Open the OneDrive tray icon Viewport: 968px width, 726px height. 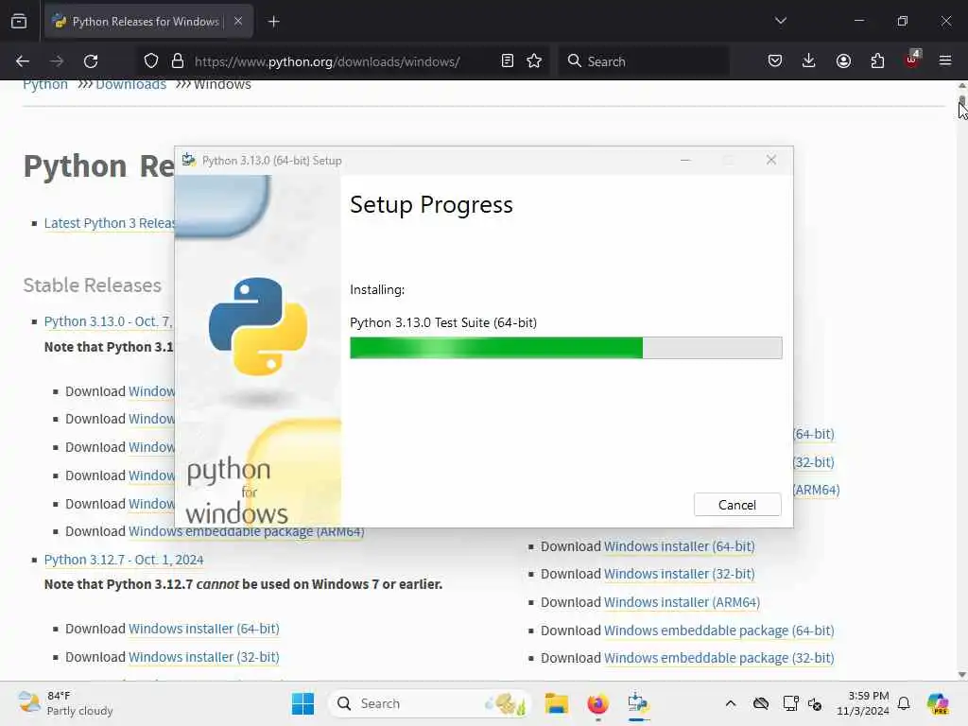click(761, 703)
